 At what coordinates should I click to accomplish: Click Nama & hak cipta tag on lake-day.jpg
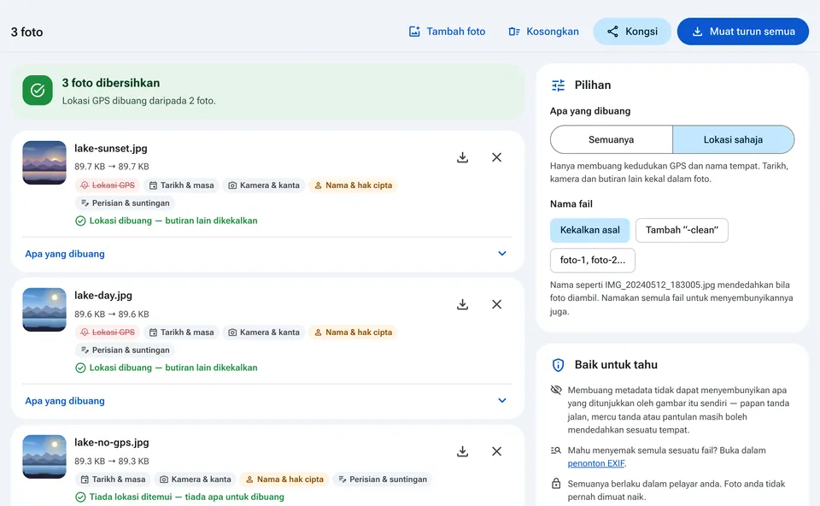pos(353,332)
